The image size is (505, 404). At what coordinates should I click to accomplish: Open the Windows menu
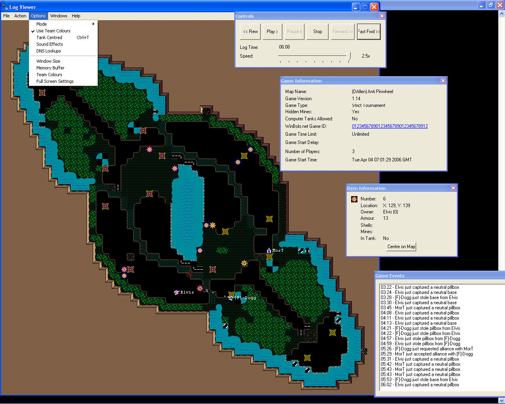[59, 16]
